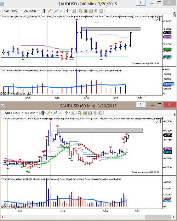Screen dimensions: 177x221
Task: Click TGVSAVolume indicator label in 60 Min chart
Action: pos(61,179)
